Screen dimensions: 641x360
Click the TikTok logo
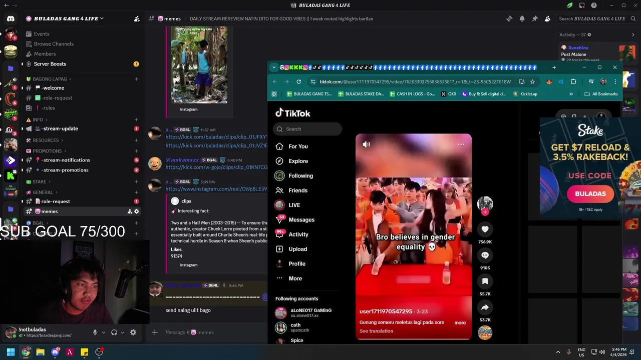[293, 113]
